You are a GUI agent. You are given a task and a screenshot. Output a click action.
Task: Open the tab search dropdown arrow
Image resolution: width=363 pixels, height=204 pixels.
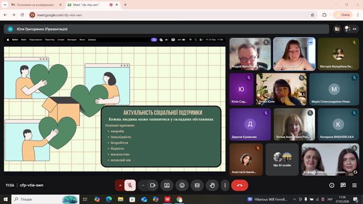5,5
